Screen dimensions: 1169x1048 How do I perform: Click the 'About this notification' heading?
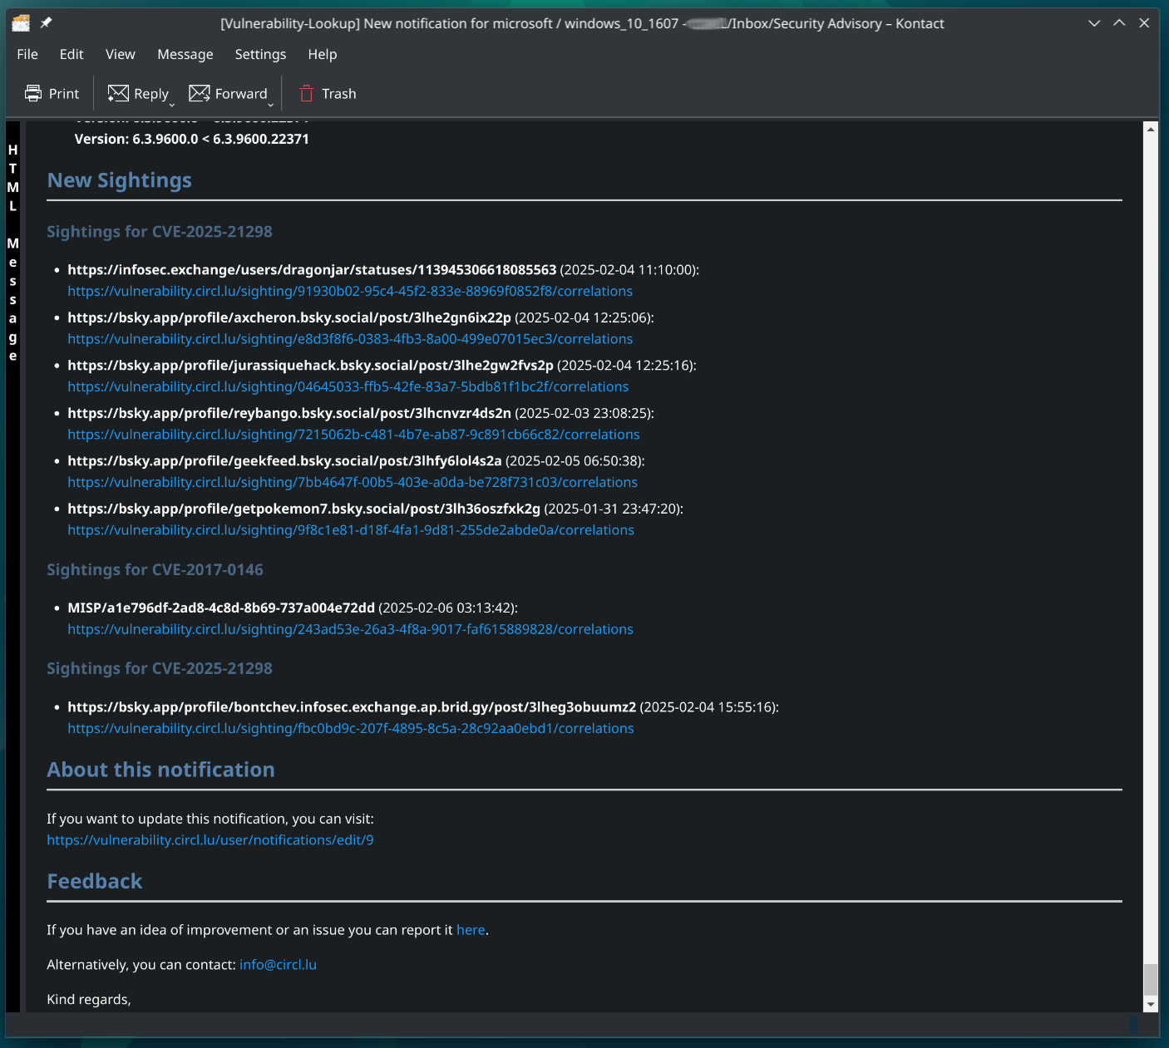(x=160, y=770)
